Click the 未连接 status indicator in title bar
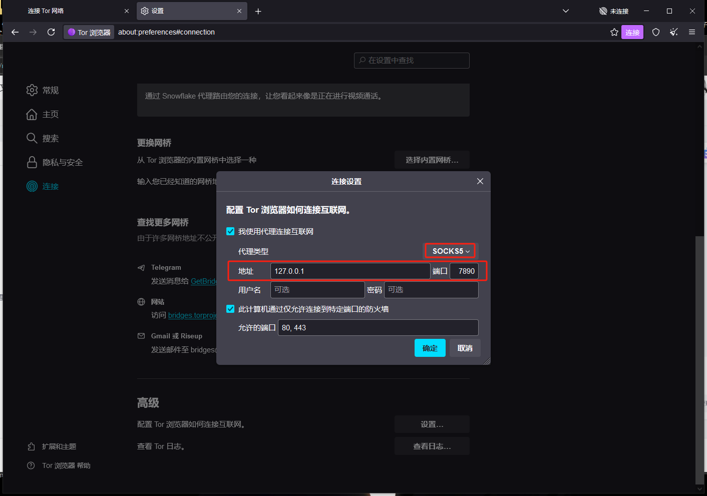Screen dimensions: 707x496 click(614, 11)
